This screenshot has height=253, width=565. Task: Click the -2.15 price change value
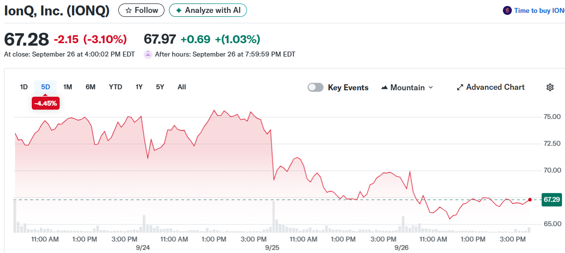coord(66,39)
